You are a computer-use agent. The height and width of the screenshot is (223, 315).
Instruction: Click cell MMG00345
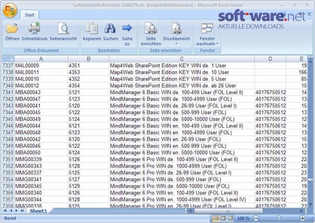click(x=41, y=186)
